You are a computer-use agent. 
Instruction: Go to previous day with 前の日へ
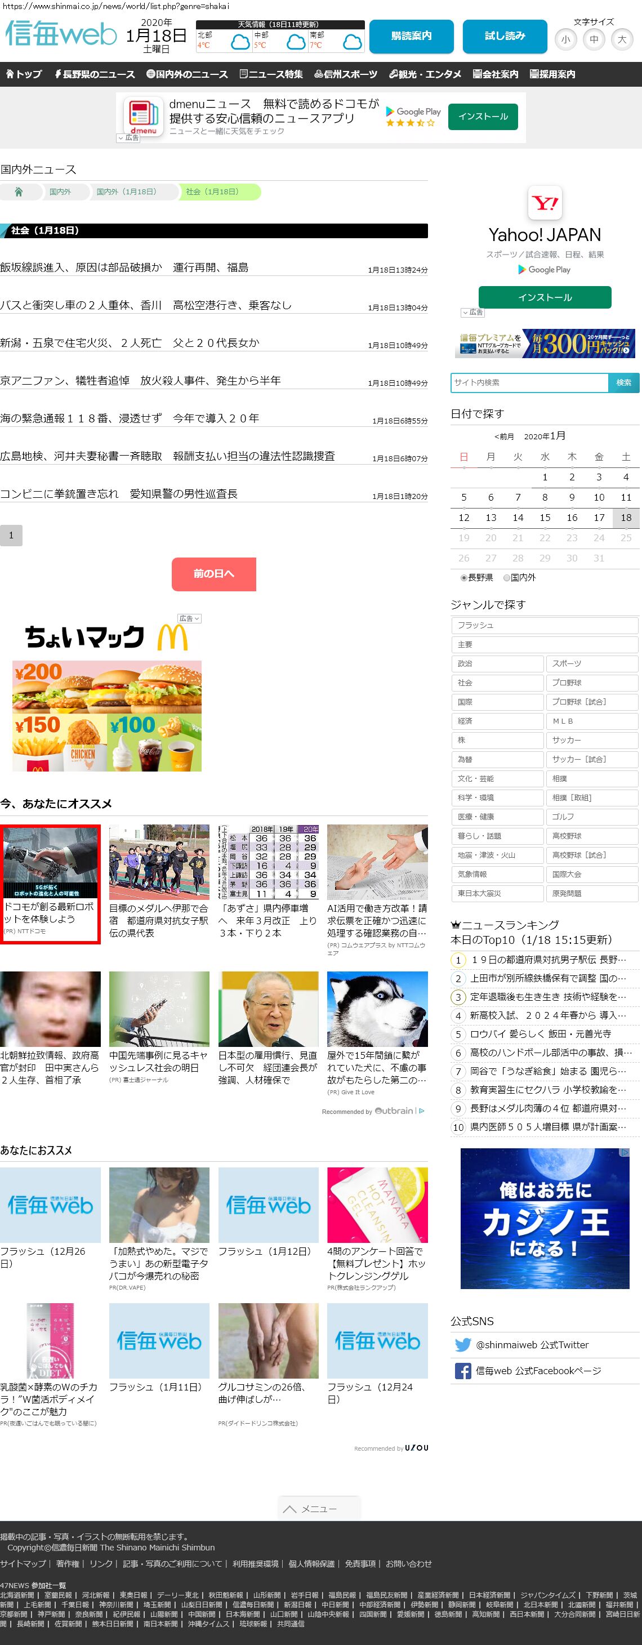[x=214, y=574]
